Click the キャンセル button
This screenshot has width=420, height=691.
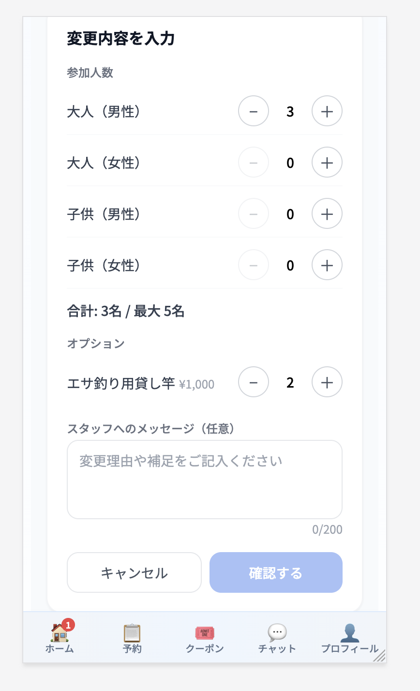[134, 572]
